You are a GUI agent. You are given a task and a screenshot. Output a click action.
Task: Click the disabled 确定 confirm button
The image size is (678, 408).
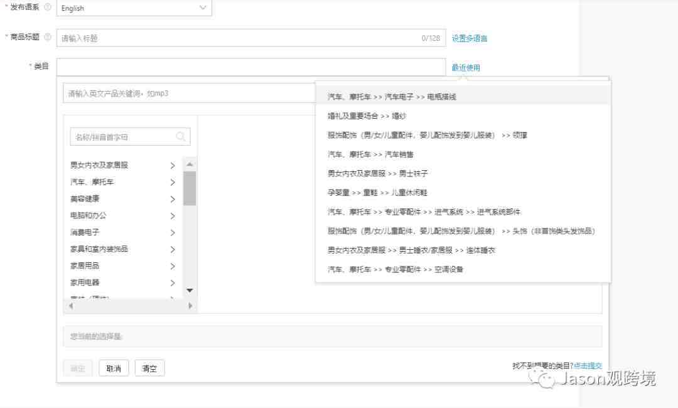(78, 368)
